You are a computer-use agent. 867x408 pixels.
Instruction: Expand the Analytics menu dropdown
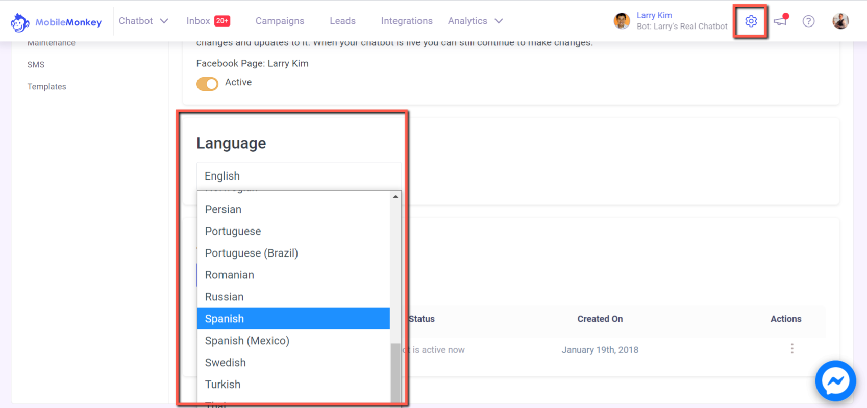point(476,21)
